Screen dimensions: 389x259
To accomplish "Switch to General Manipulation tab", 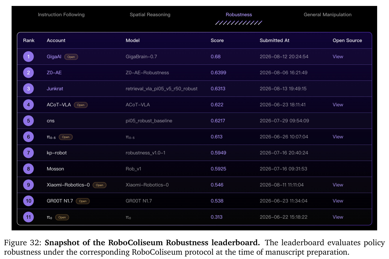I will pyautogui.click(x=328, y=15).
